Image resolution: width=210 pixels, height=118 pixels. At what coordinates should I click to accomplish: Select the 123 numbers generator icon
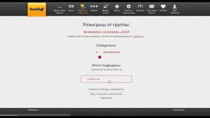coord(71,6)
